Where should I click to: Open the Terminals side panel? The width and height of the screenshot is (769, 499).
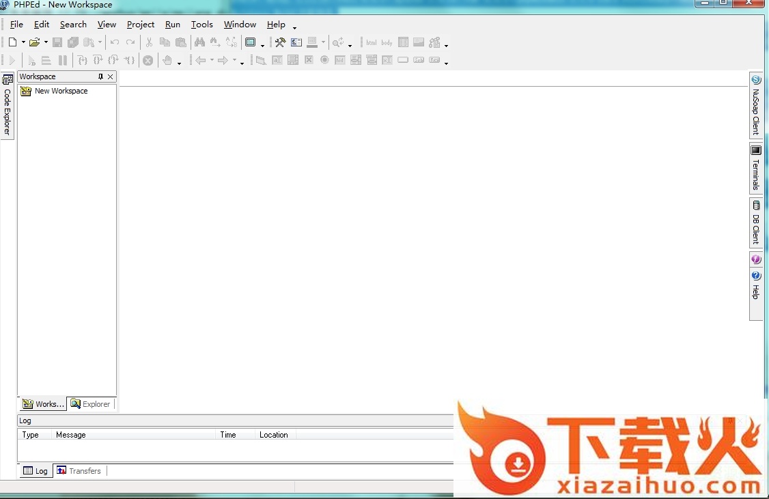pyautogui.click(x=756, y=169)
